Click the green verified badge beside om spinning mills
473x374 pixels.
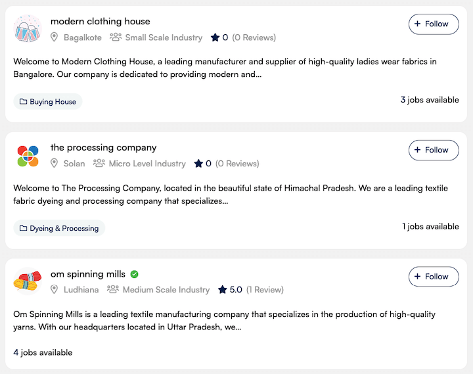[x=134, y=274]
